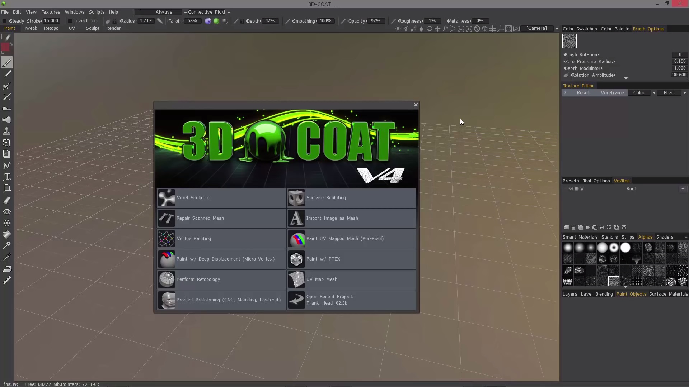The width and height of the screenshot is (689, 387).
Task: Click the no-symbol circle icon in navigation bar
Action: [477, 29]
